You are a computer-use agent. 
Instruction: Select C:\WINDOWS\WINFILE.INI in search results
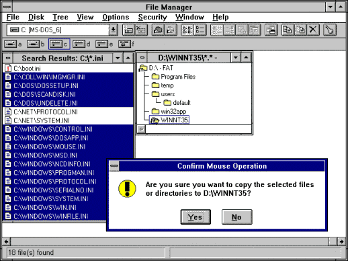point(54,216)
